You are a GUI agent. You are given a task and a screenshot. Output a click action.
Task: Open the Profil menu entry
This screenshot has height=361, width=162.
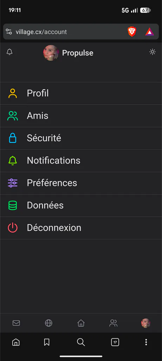(81, 93)
